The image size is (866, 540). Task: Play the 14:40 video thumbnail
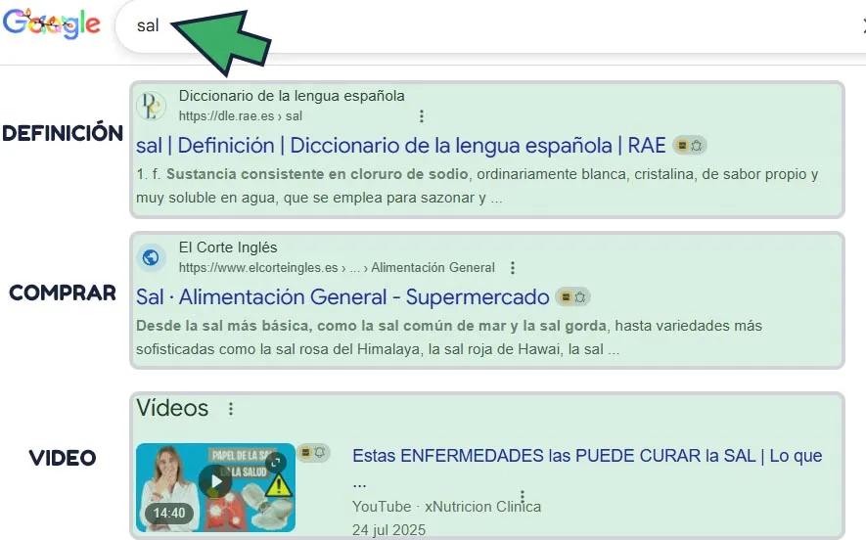(215, 487)
